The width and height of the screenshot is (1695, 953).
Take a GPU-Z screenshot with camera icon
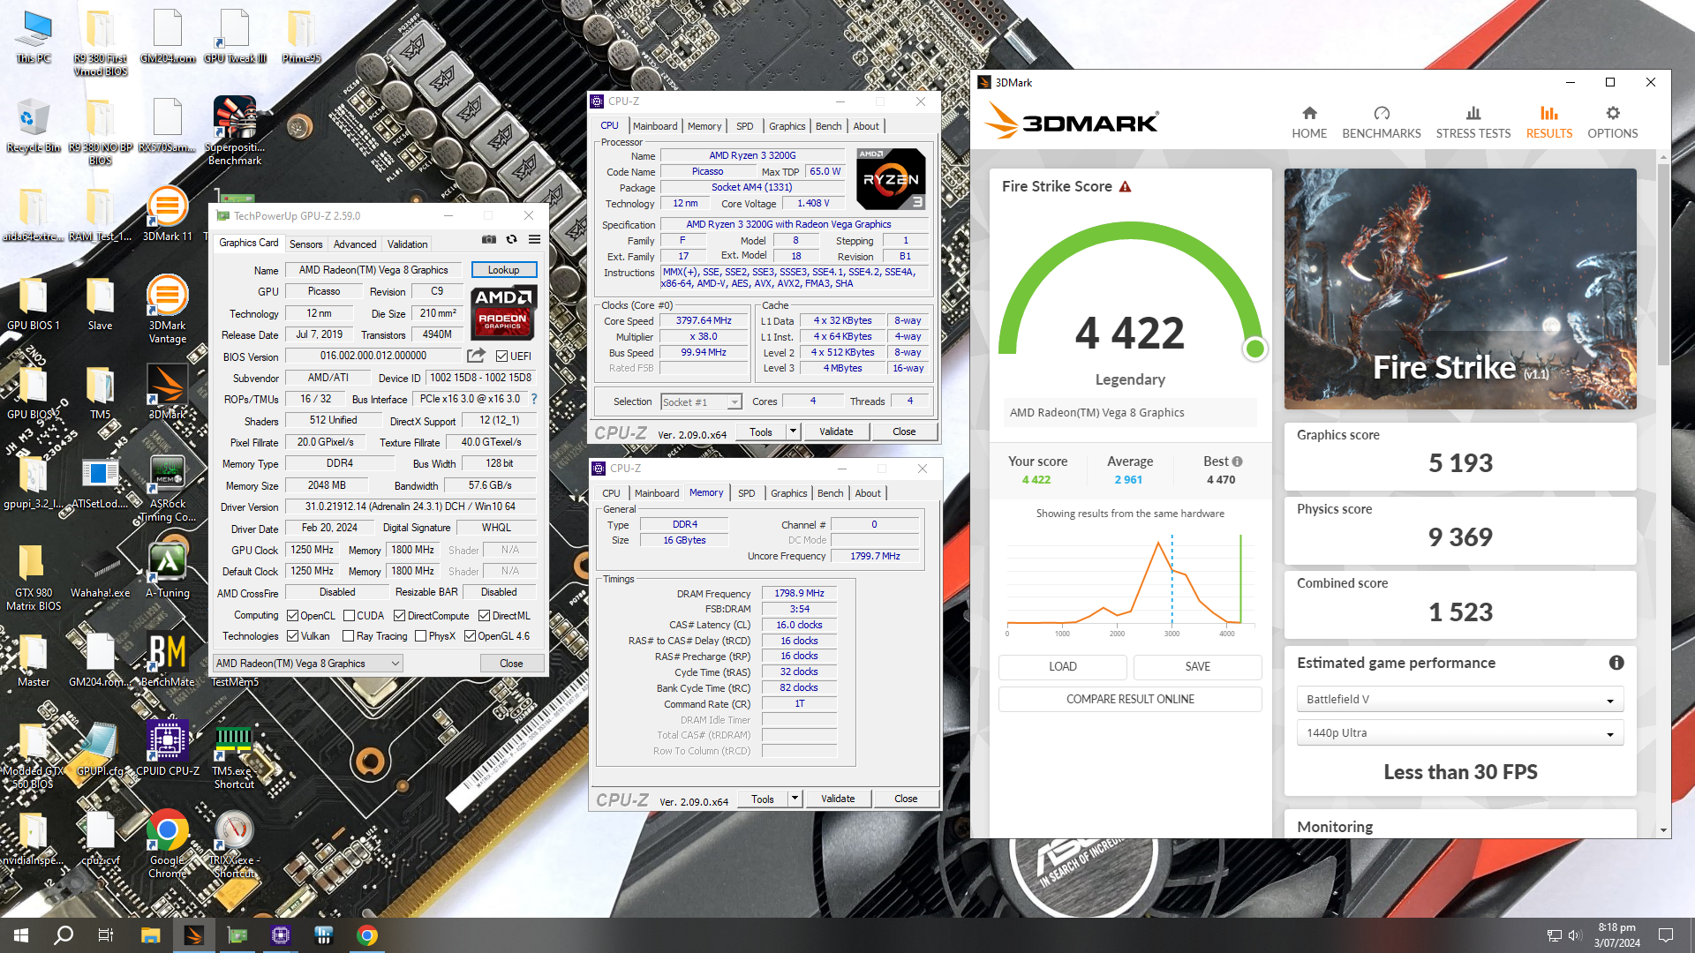click(488, 239)
